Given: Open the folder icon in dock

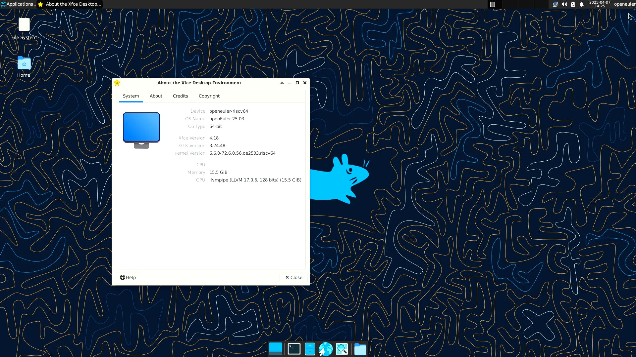Looking at the screenshot, I should coord(360,349).
